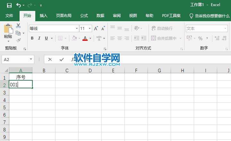Viewport: 231px width, 141px height.
Task: Open the 对齐方式 dialog launcher
Action: pyautogui.click(x=182, y=49)
